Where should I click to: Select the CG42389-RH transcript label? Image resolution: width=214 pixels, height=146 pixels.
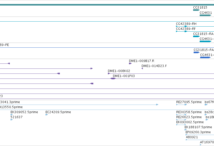[186, 24]
